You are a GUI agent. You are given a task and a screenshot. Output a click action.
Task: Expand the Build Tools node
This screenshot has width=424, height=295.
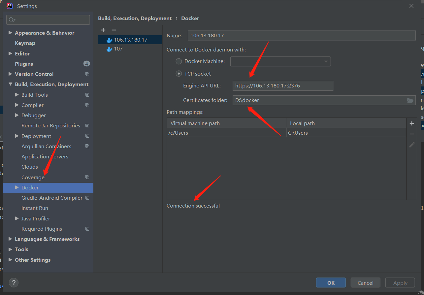click(17, 95)
